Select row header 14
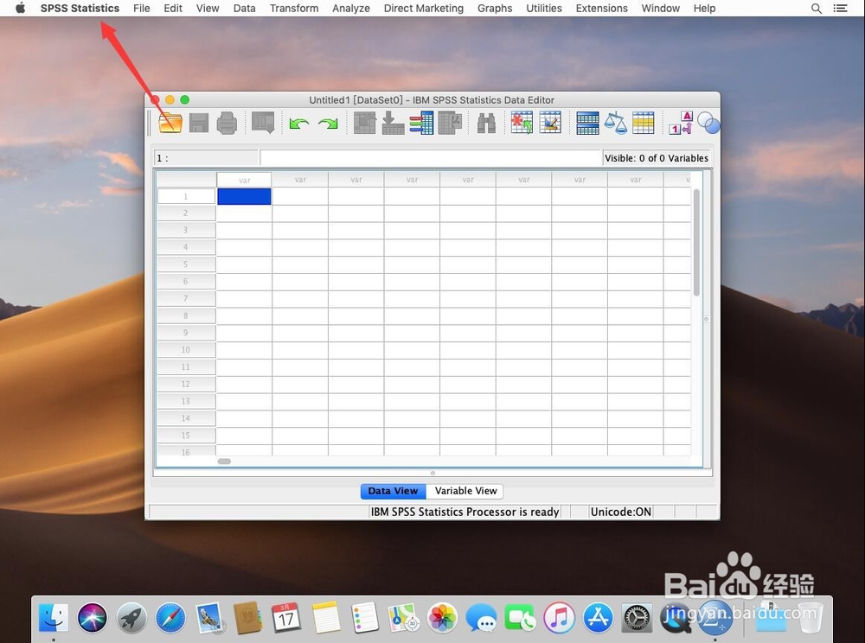Image resolution: width=865 pixels, height=643 pixels. tap(186, 418)
